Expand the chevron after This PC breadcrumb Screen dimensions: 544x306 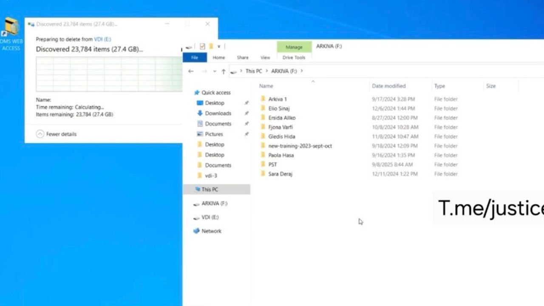tap(266, 71)
